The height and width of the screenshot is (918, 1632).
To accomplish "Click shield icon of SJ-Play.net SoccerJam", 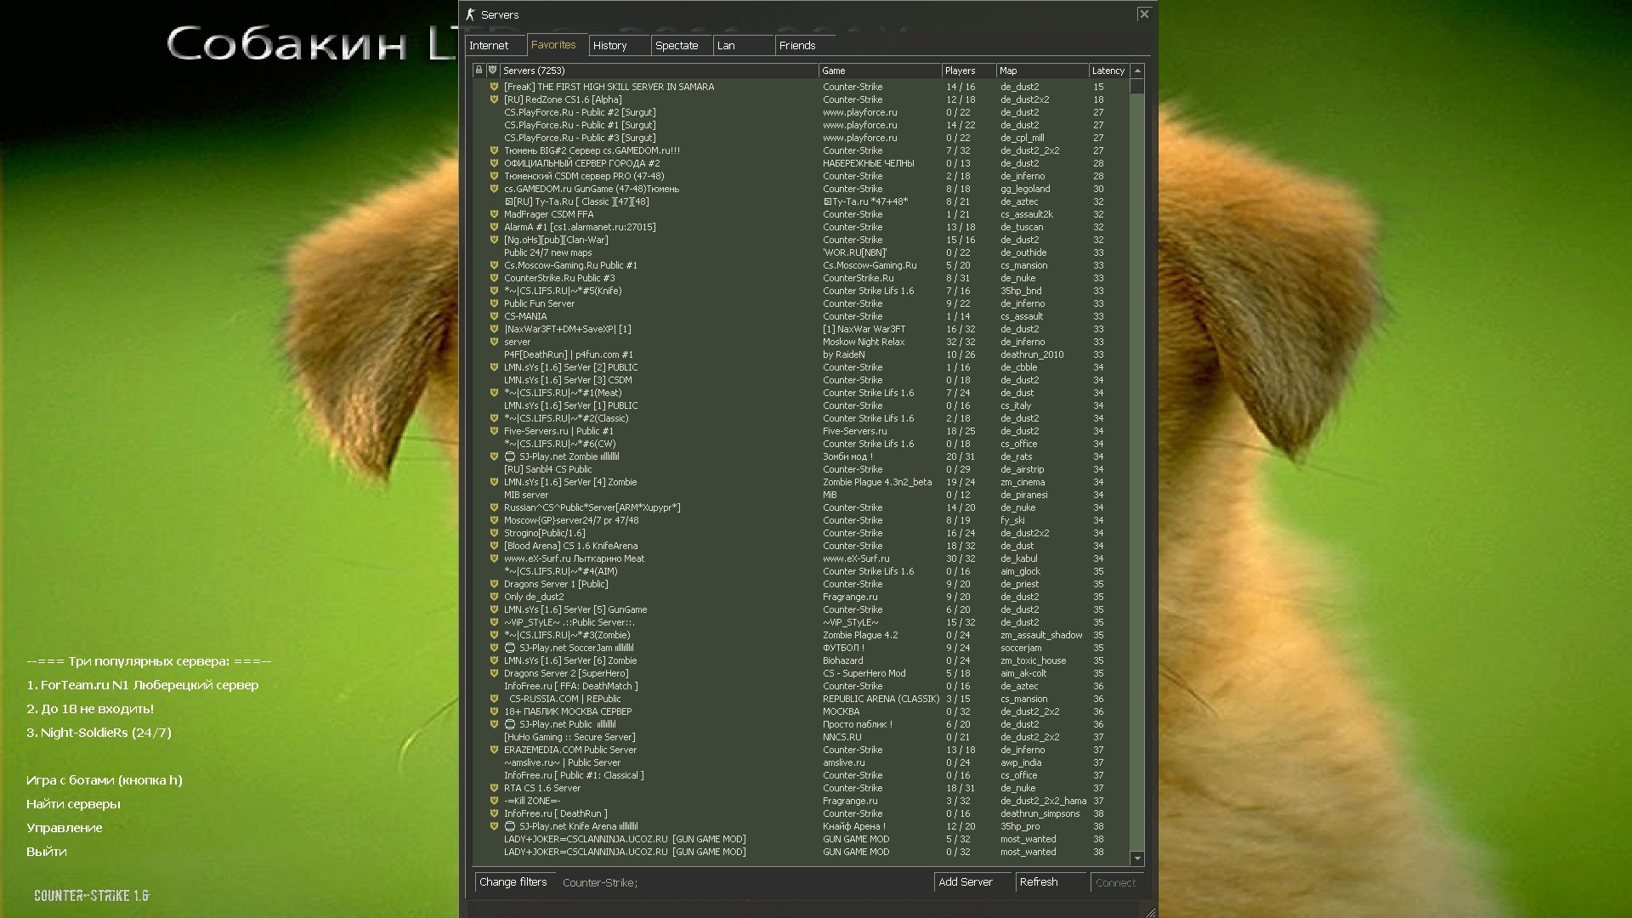I will click(x=494, y=648).
